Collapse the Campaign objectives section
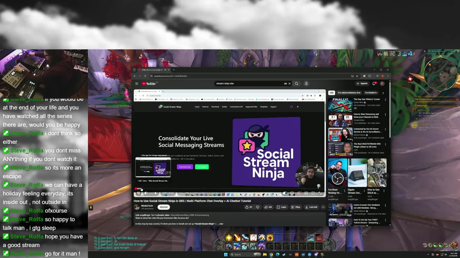The height and width of the screenshot is (258, 460). pos(457,105)
